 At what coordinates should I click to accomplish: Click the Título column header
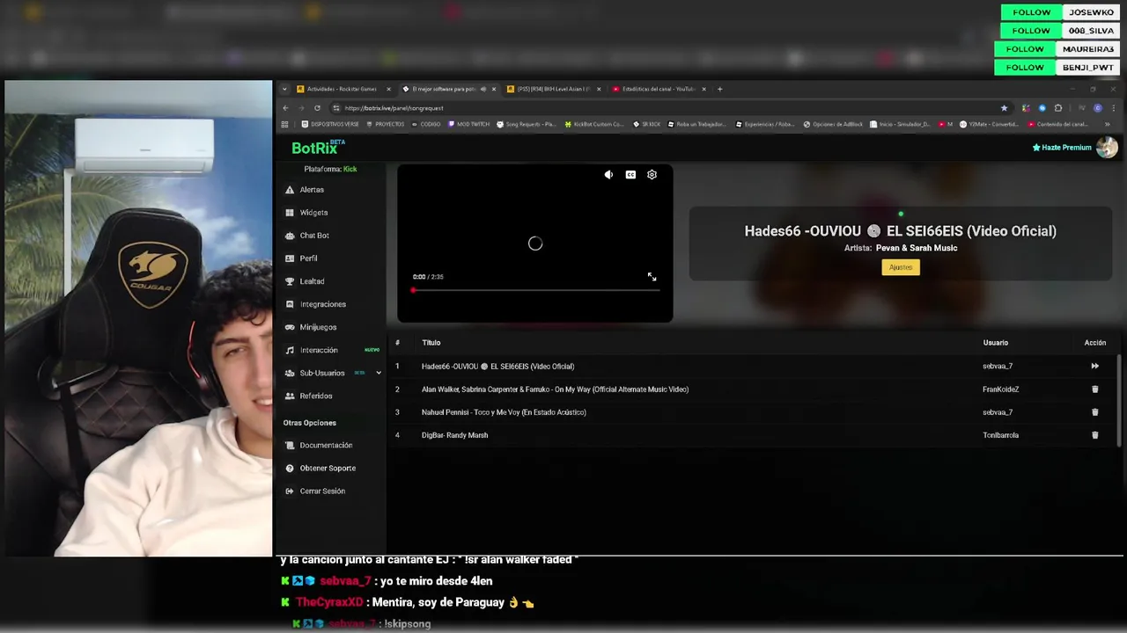pyautogui.click(x=431, y=343)
